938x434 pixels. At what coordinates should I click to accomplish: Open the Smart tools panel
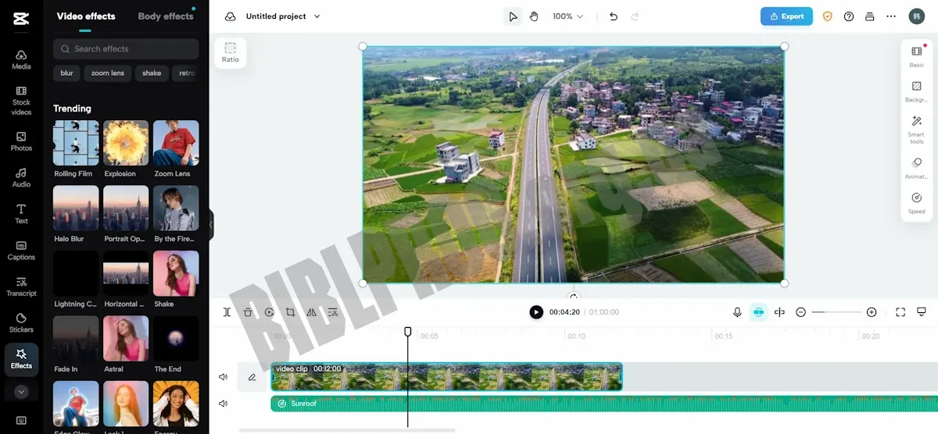pos(917,130)
